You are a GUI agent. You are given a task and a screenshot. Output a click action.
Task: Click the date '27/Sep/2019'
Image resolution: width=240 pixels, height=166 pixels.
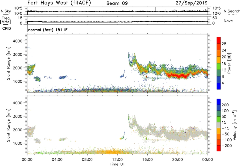pos(191,3)
